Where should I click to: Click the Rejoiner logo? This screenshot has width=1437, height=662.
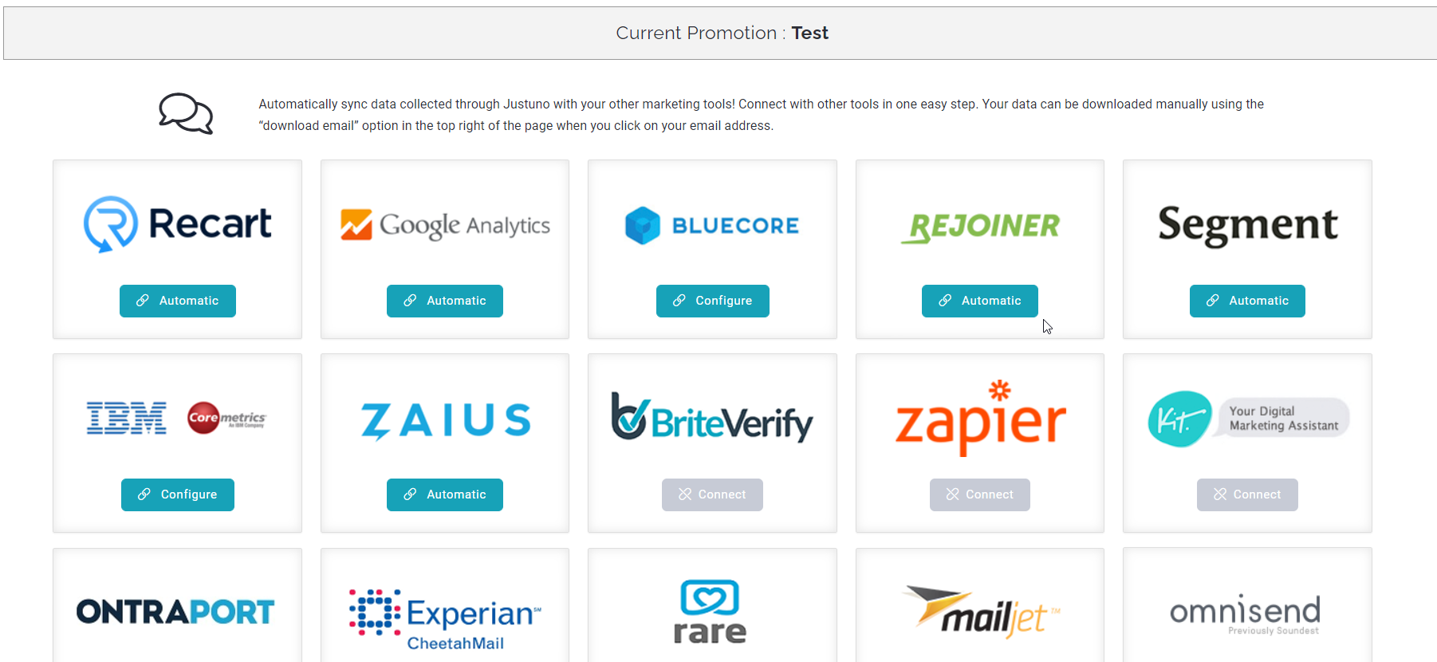(980, 227)
